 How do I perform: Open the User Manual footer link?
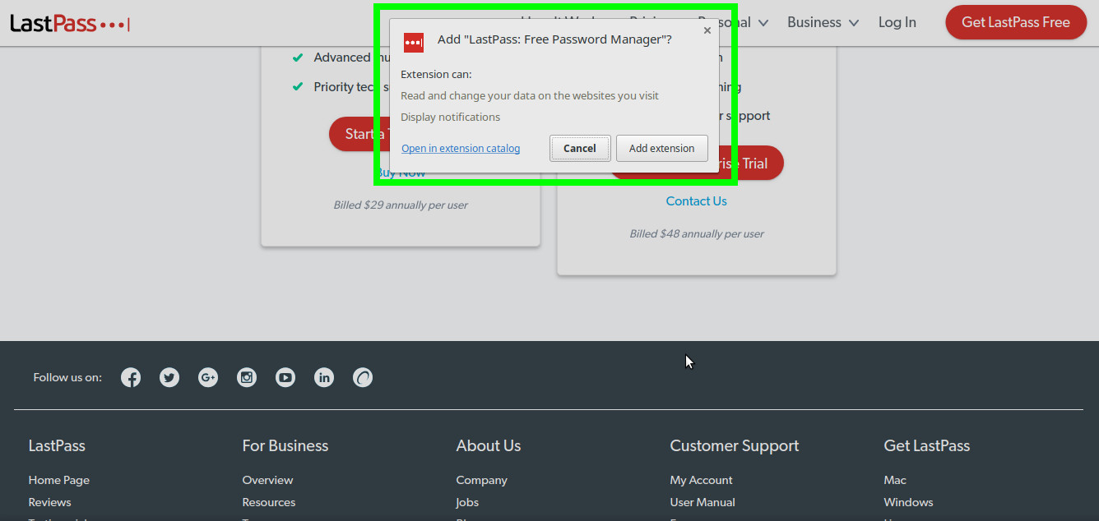703,502
